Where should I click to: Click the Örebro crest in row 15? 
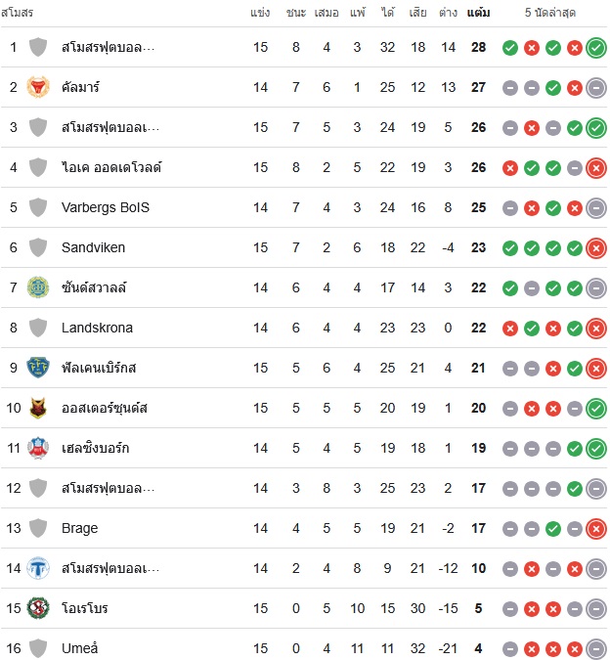[38, 608]
